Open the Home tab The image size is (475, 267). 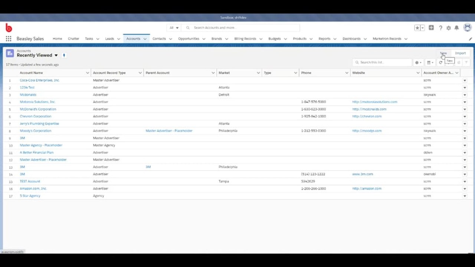57,39
